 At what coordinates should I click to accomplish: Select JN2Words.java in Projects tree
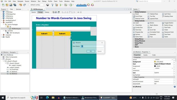(x=16, y=29)
